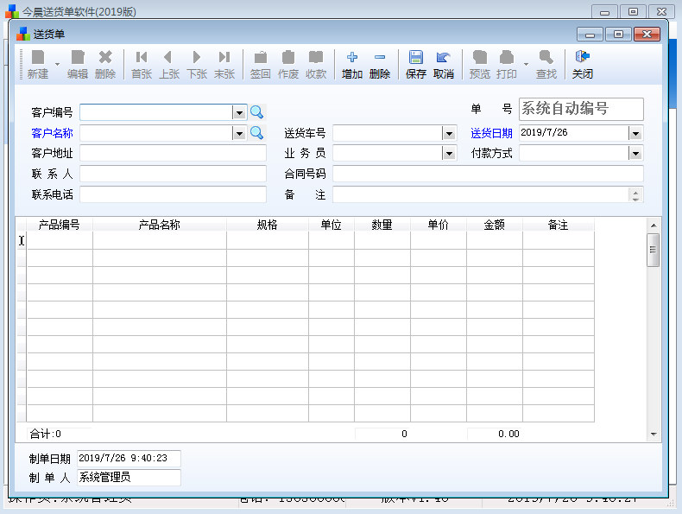
Task: Click the 打印 (Print) toolbar icon
Action: [x=507, y=65]
